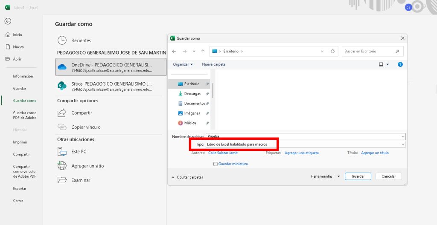Click the up arrow in dialog navigation
The image size is (437, 225).
coord(203,51)
